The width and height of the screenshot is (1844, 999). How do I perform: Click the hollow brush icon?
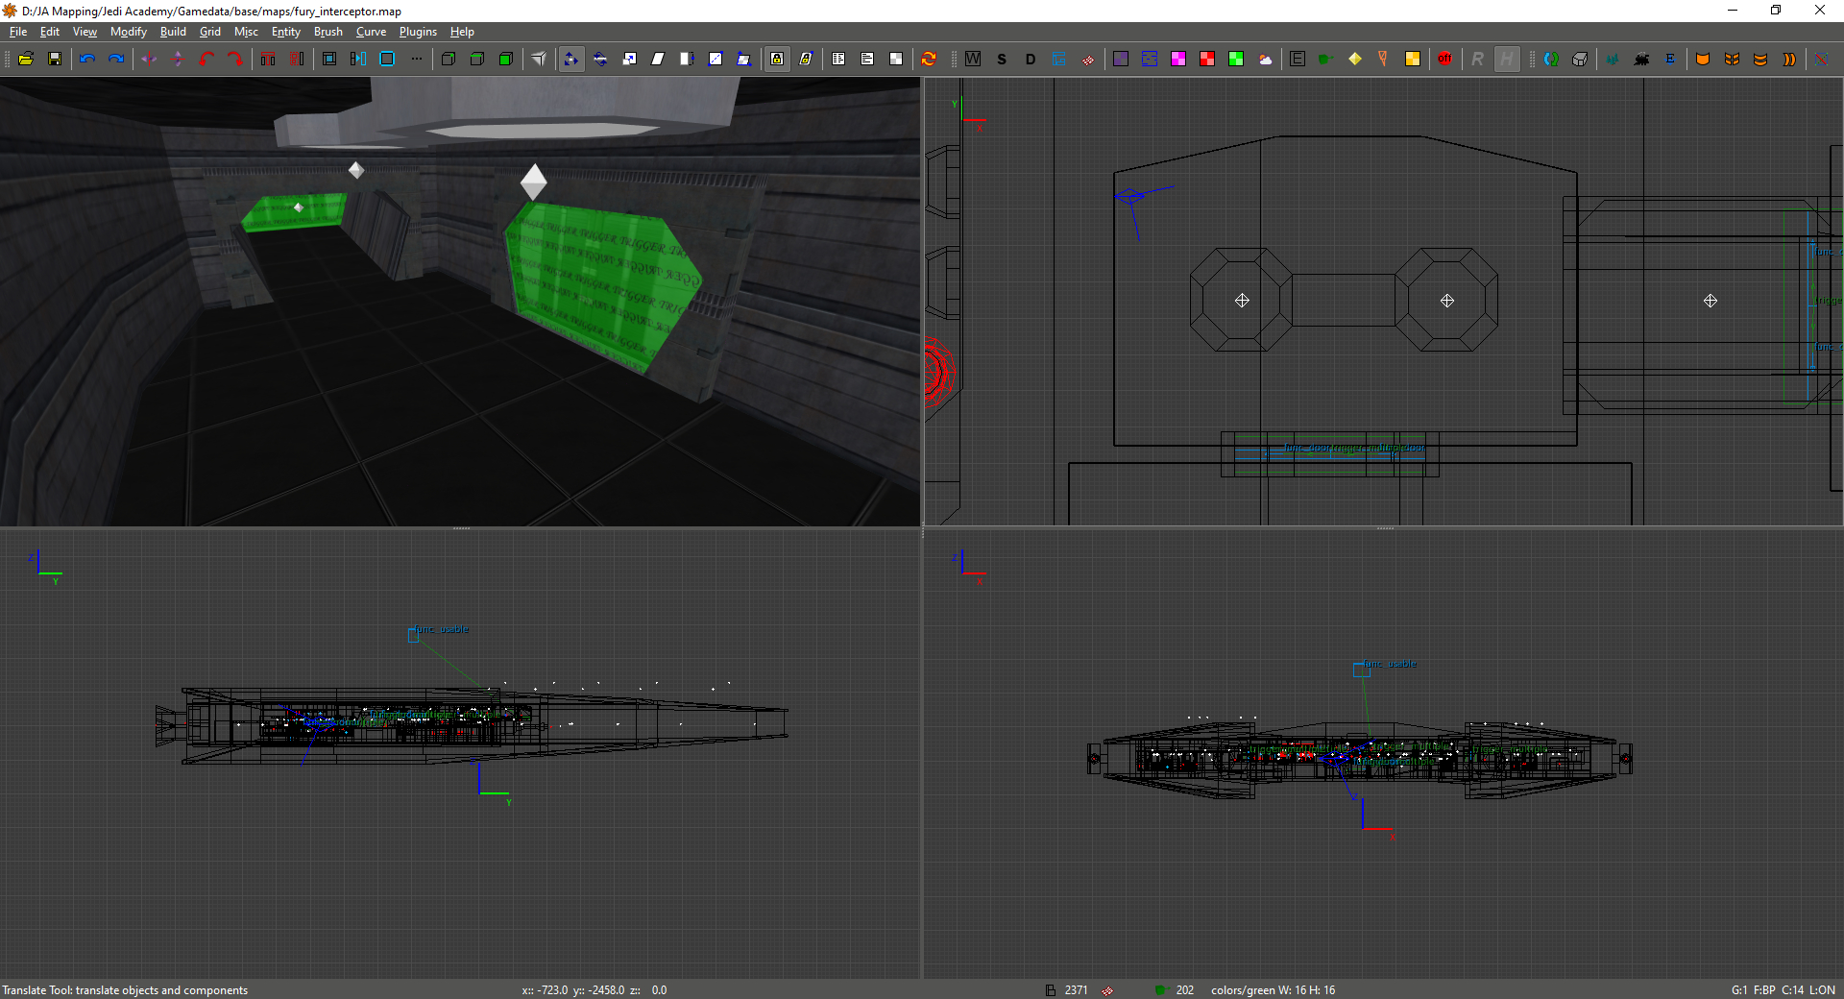point(329,59)
